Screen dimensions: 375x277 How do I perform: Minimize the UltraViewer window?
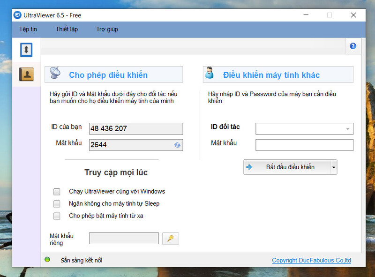point(306,15)
